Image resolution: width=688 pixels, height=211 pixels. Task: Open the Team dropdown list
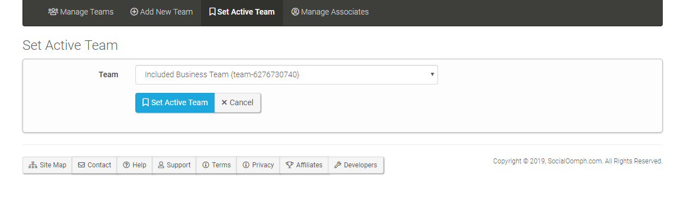click(286, 74)
